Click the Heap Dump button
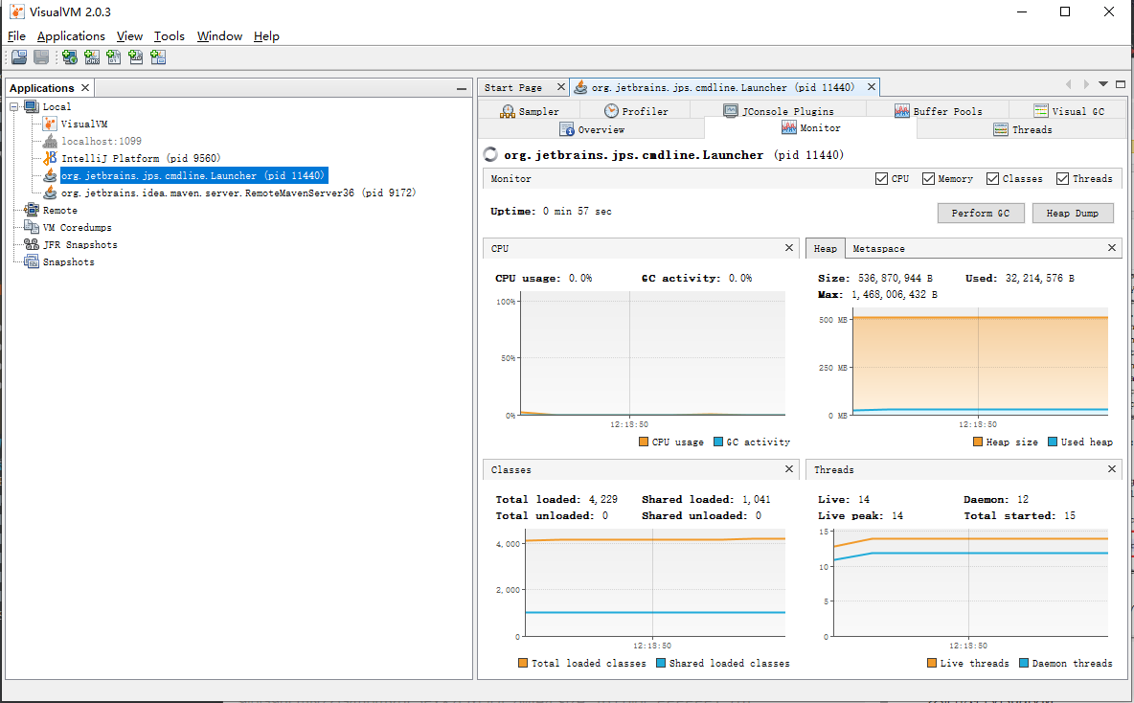The height and width of the screenshot is (703, 1134). click(x=1072, y=213)
